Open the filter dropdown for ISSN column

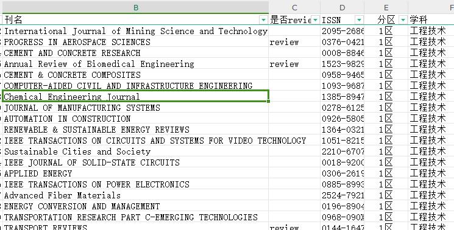pyautogui.click(x=359, y=20)
